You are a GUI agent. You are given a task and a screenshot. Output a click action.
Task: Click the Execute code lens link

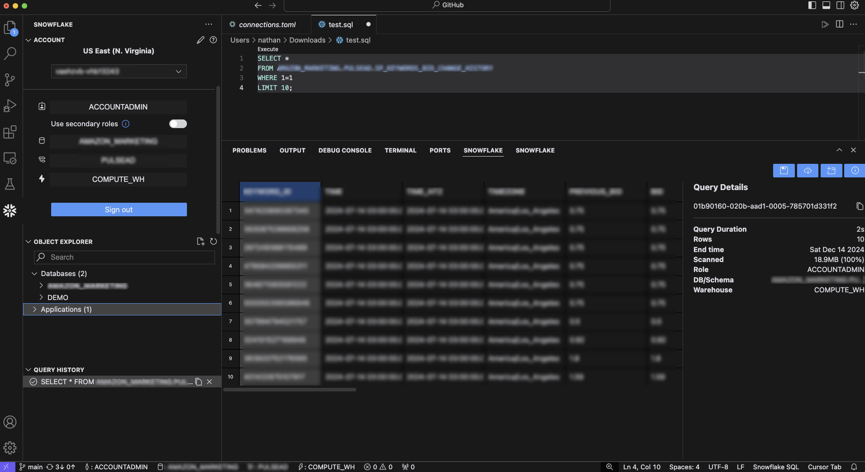click(268, 49)
